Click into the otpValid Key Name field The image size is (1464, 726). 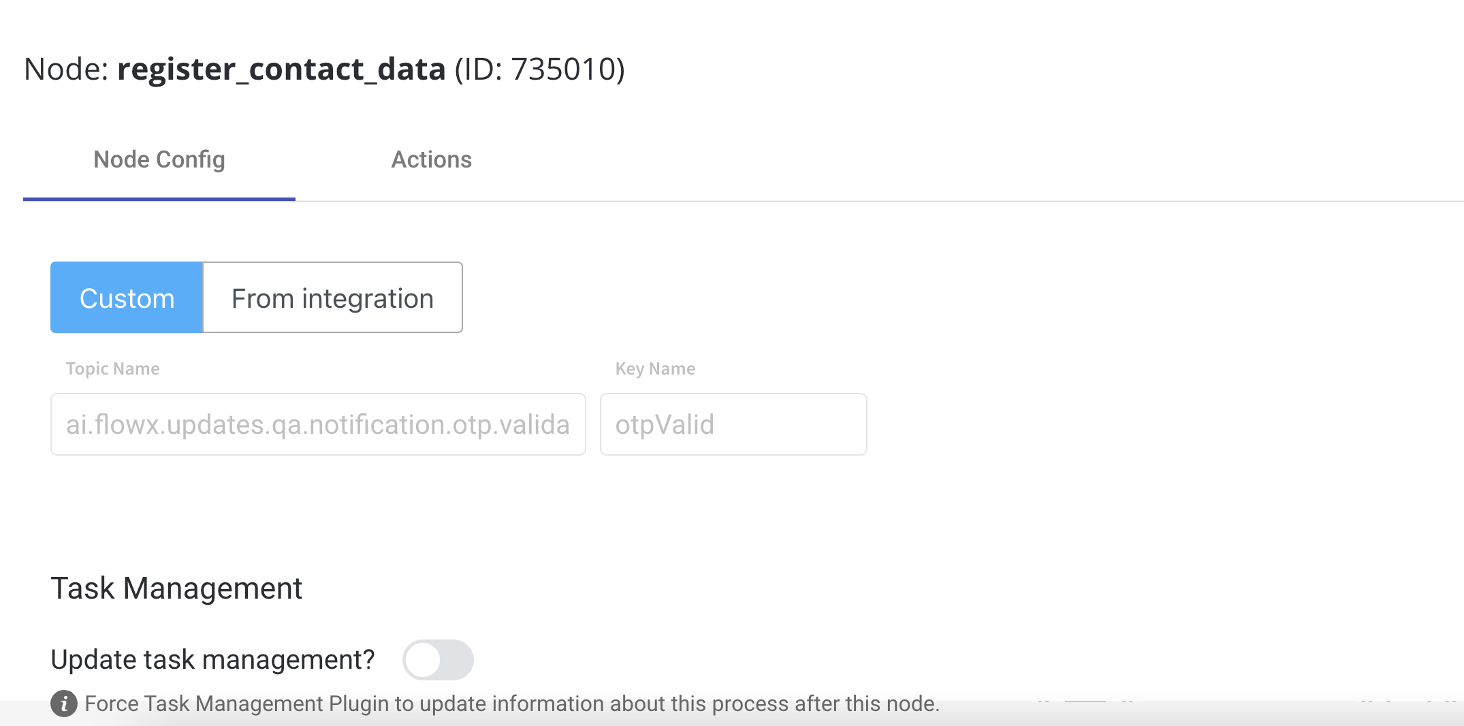733,424
